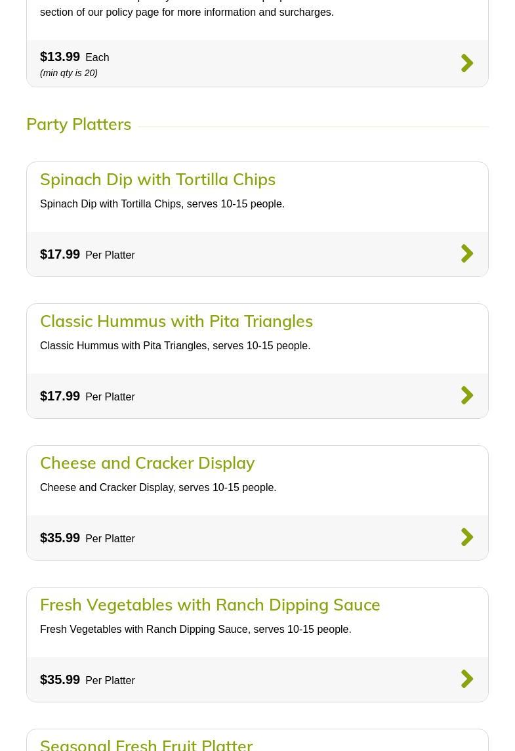Click the arrow icon in the $13.99 Each row
Image resolution: width=515 pixels, height=751 pixels.
(x=467, y=63)
